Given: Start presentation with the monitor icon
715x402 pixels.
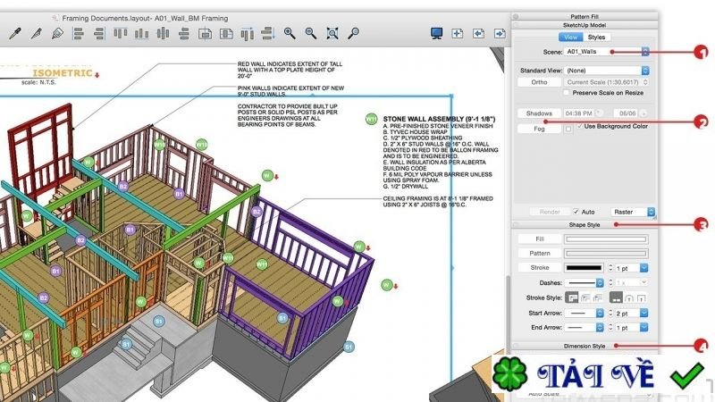Looking at the screenshot, I should click(x=436, y=33).
